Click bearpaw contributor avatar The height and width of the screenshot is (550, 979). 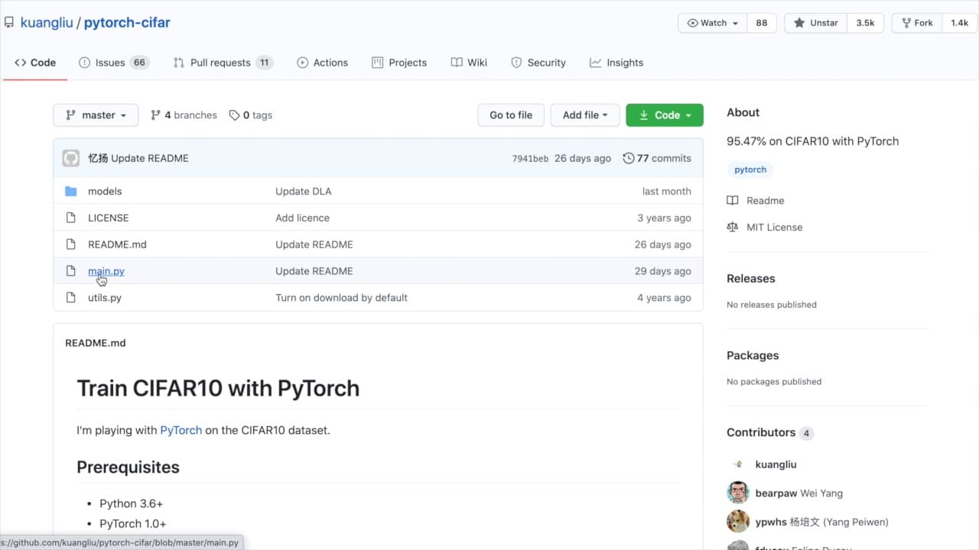pos(738,493)
